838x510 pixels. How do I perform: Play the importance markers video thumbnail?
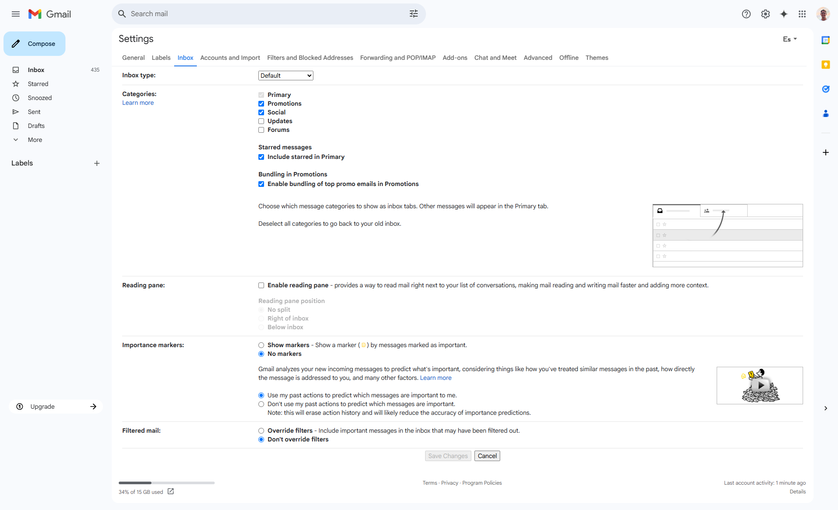(x=760, y=385)
